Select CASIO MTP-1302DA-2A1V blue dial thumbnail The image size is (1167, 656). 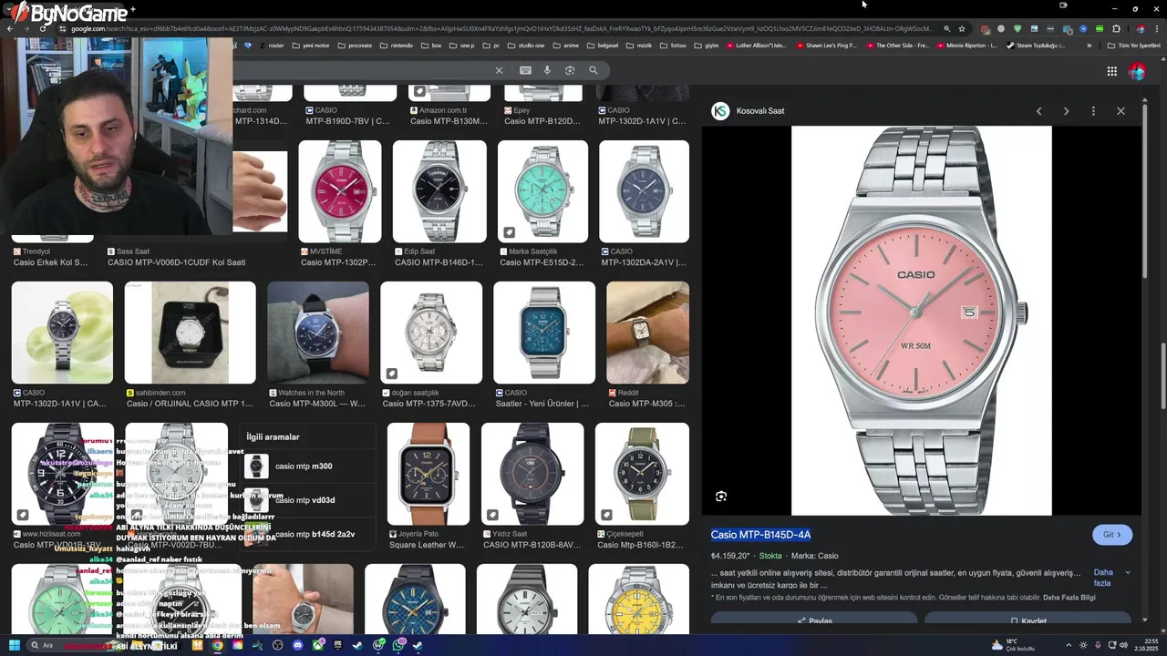644,191
